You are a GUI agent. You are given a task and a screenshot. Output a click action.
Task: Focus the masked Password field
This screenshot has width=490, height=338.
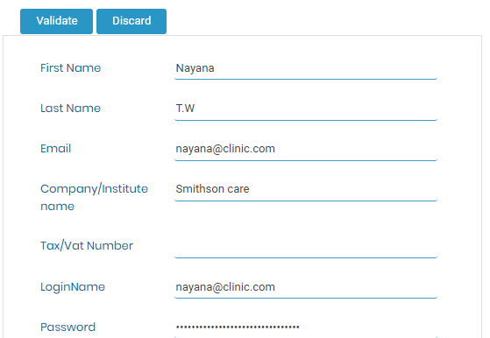point(306,327)
